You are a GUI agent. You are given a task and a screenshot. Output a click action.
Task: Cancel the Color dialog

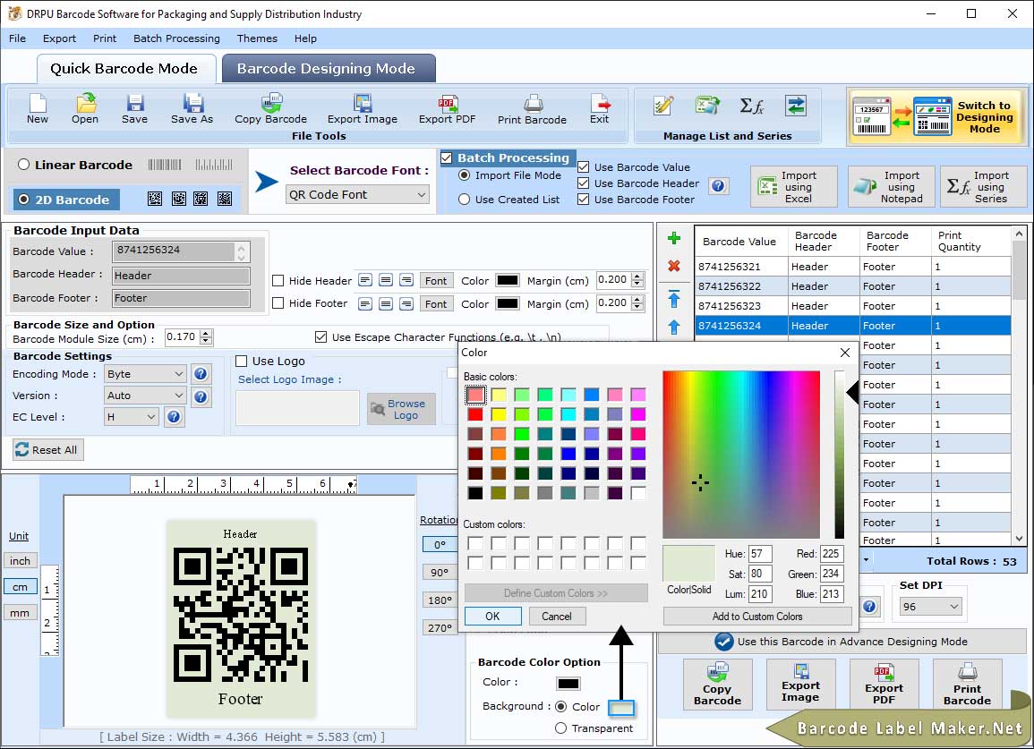coord(557,617)
